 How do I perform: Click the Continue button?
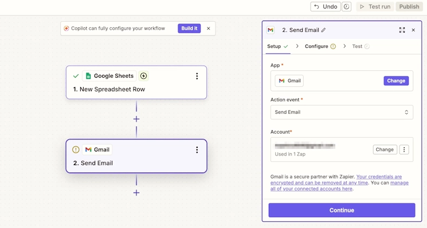(x=342, y=210)
